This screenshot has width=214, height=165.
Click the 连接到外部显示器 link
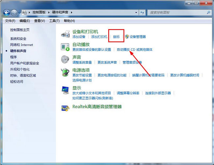click(x=158, y=93)
